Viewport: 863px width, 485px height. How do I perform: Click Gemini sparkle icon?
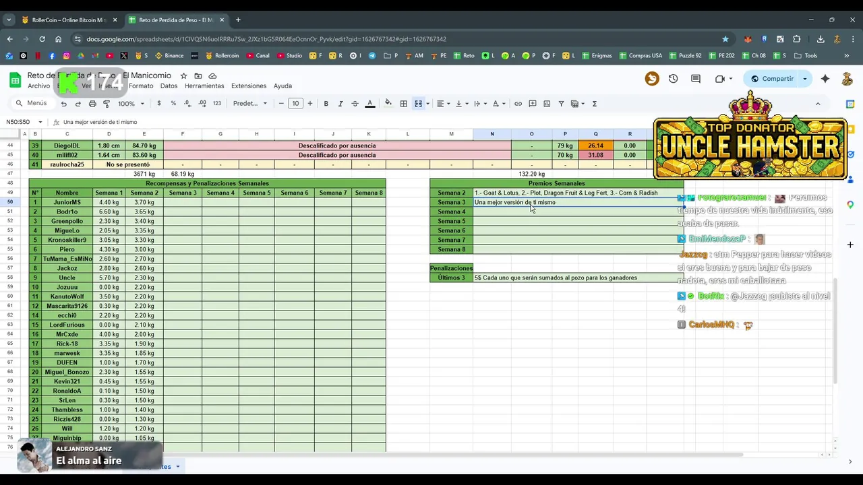[x=825, y=79]
